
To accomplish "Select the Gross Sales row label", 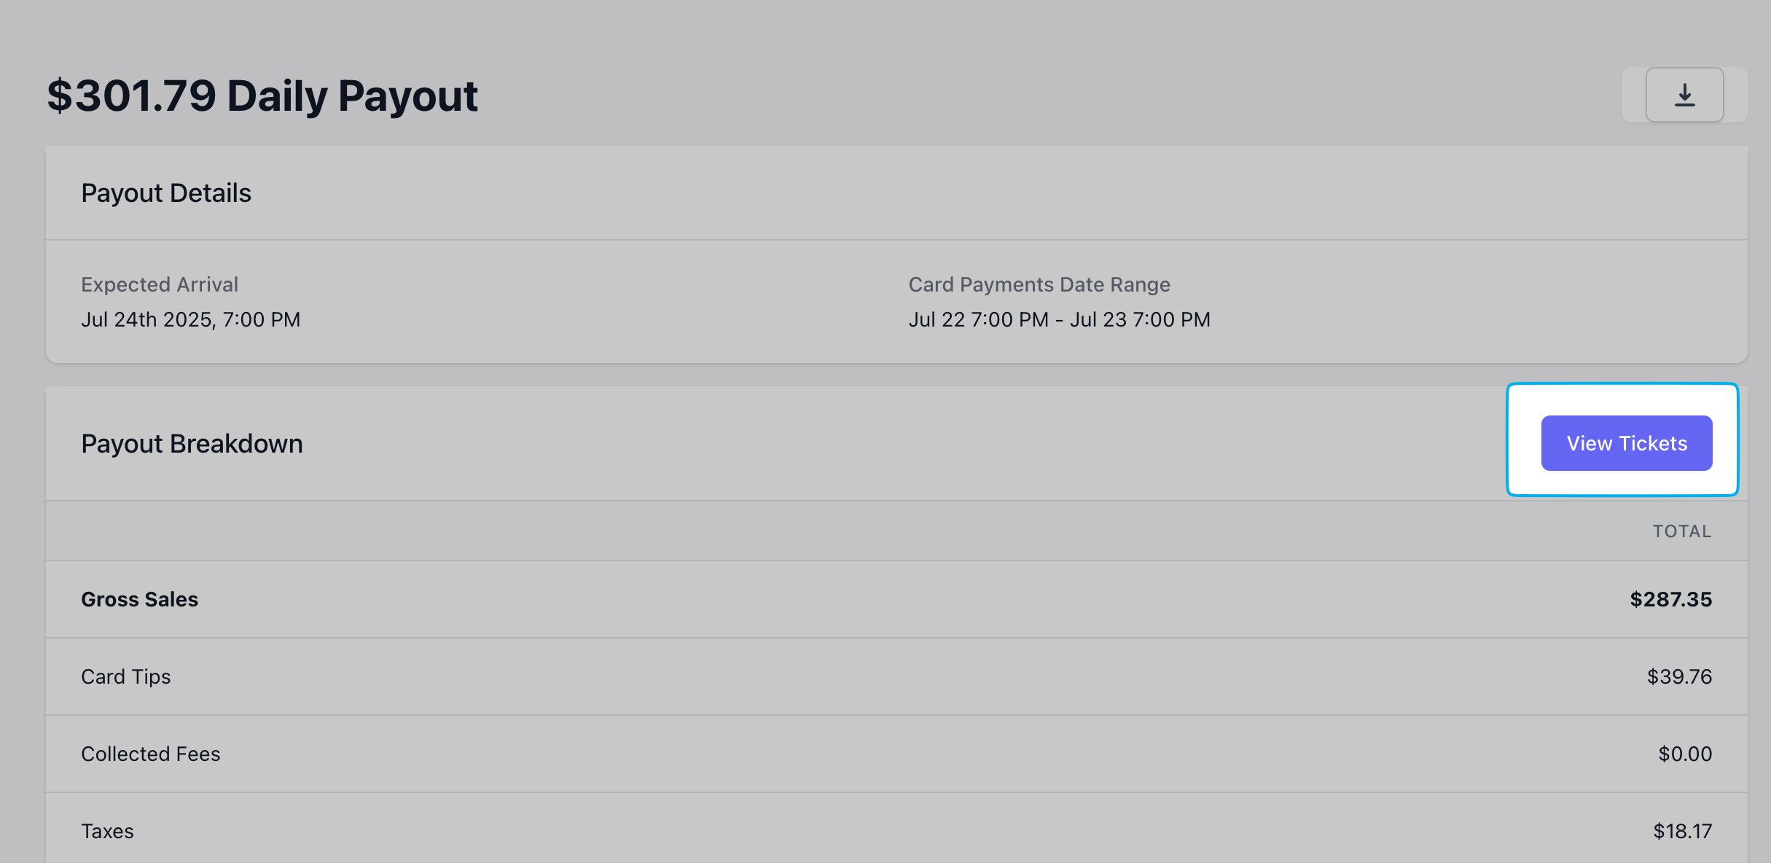I will [140, 599].
